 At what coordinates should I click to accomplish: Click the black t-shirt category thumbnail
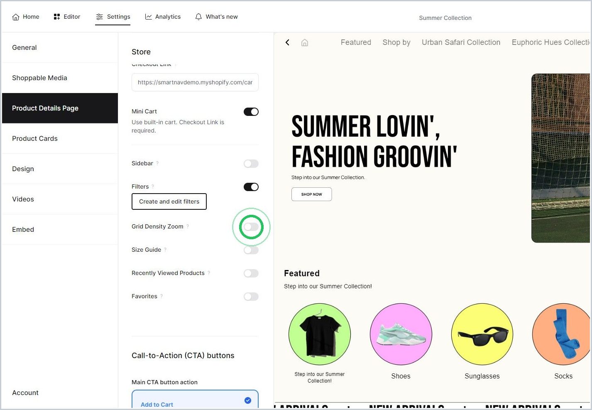pyautogui.click(x=320, y=334)
